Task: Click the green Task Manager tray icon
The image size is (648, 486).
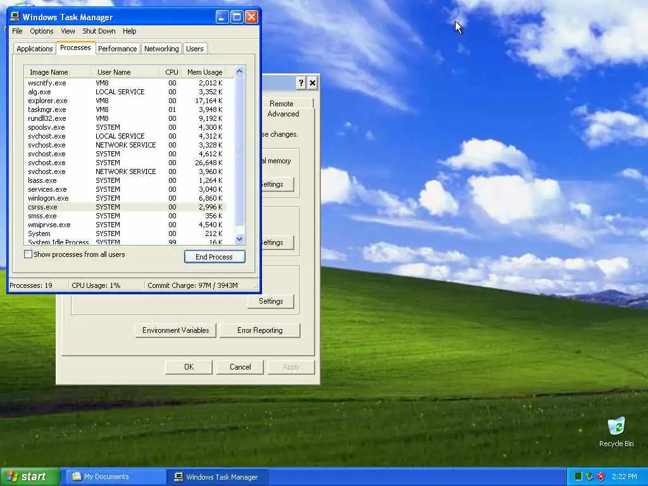Action: (x=578, y=477)
